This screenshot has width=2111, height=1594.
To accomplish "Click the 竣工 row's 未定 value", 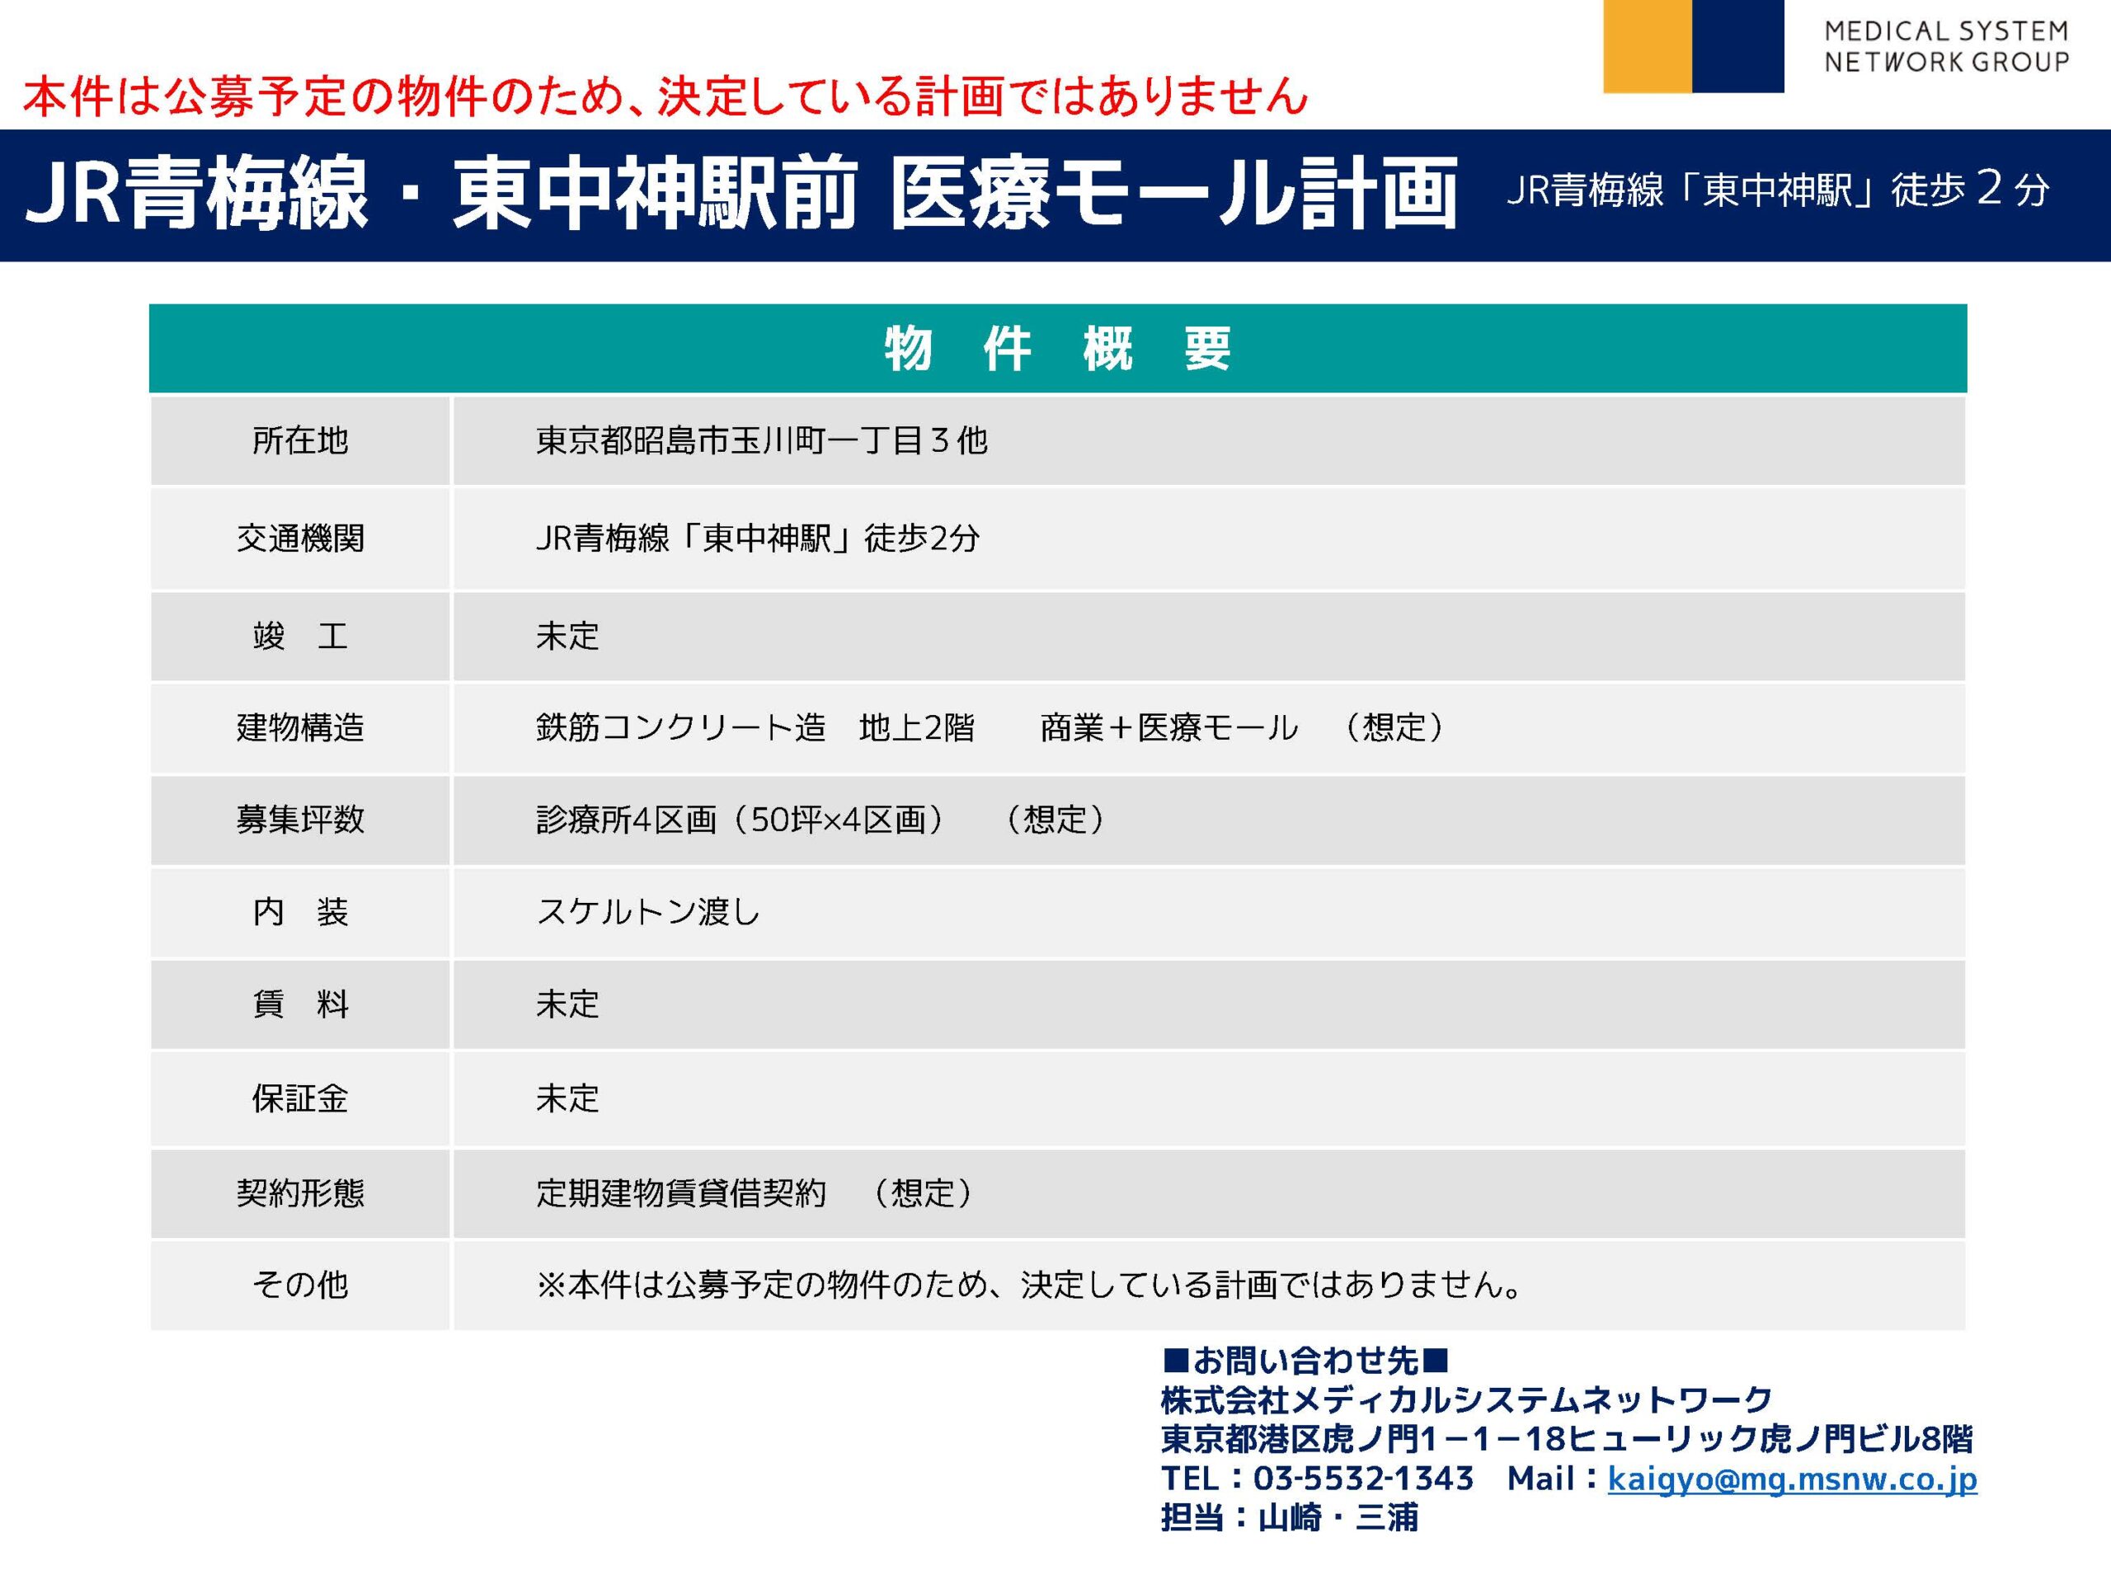I will pos(567,636).
